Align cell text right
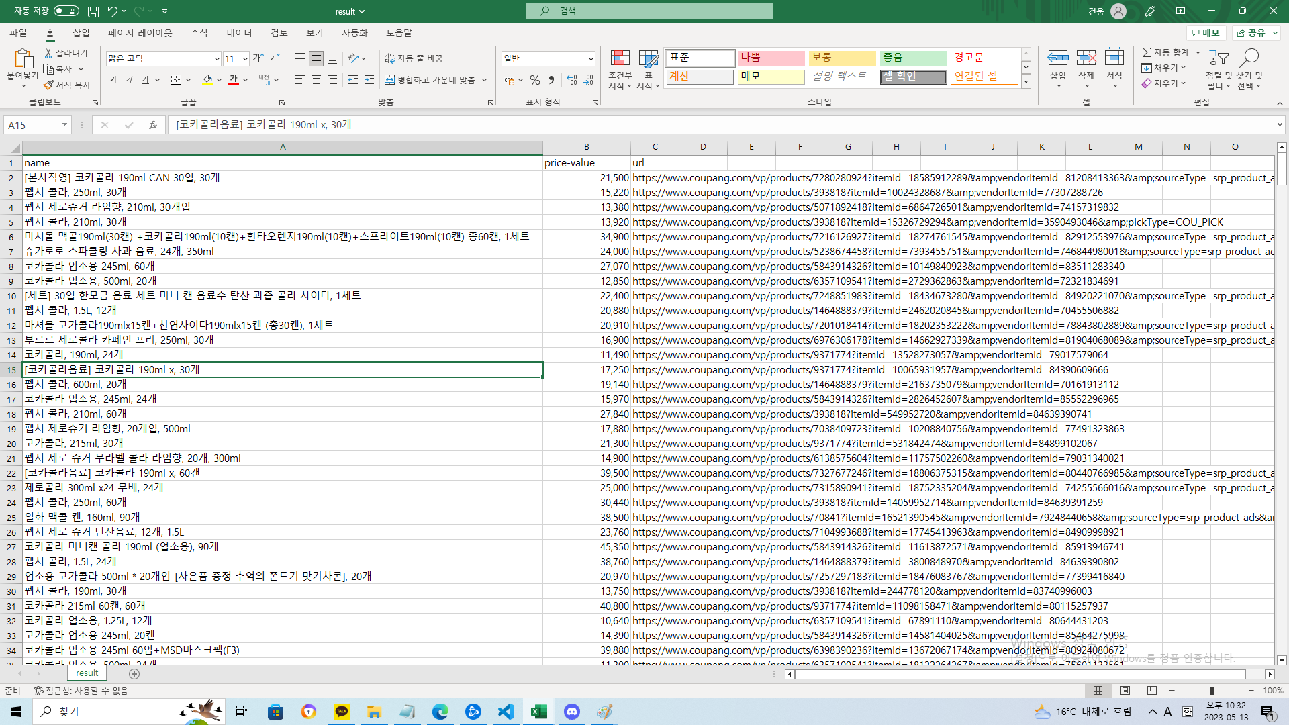 point(332,80)
